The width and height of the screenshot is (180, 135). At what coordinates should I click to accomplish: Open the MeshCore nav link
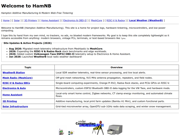point(97,20)
